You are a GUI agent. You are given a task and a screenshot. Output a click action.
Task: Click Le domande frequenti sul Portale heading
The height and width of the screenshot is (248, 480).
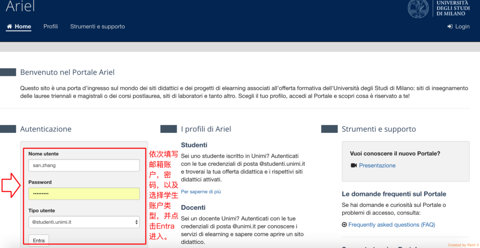click(394, 194)
